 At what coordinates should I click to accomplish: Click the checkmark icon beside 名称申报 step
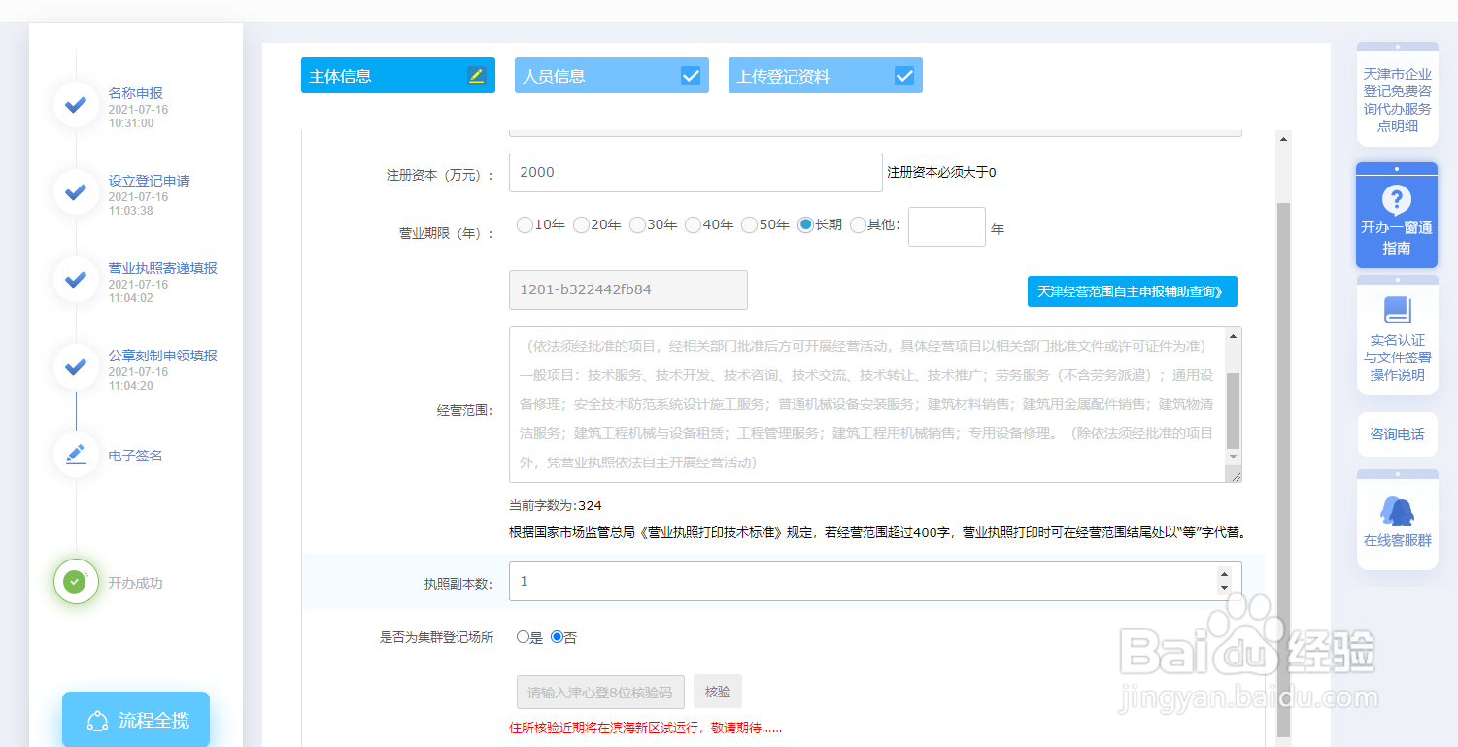(x=76, y=105)
